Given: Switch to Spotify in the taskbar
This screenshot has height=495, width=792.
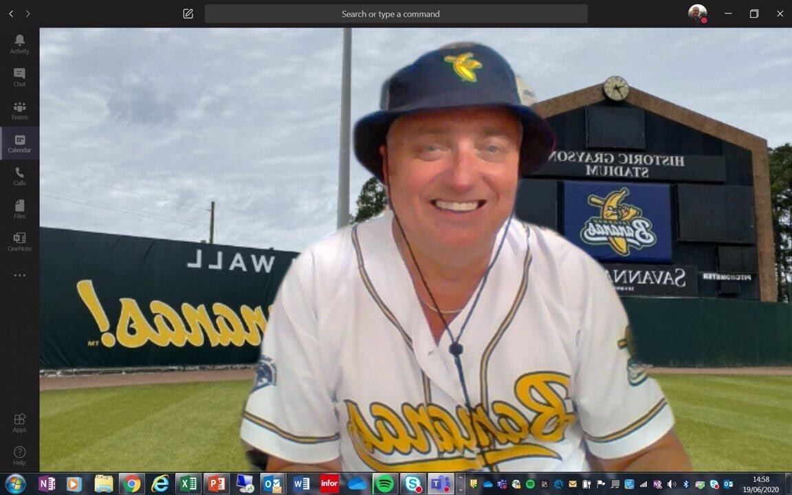Looking at the screenshot, I should (x=386, y=484).
